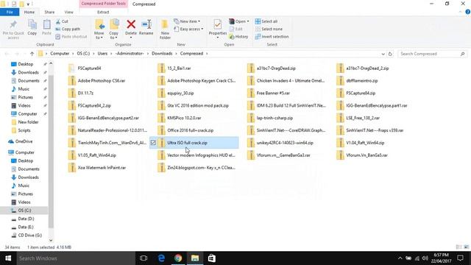Expand address bar history dropdown

pos(383,54)
